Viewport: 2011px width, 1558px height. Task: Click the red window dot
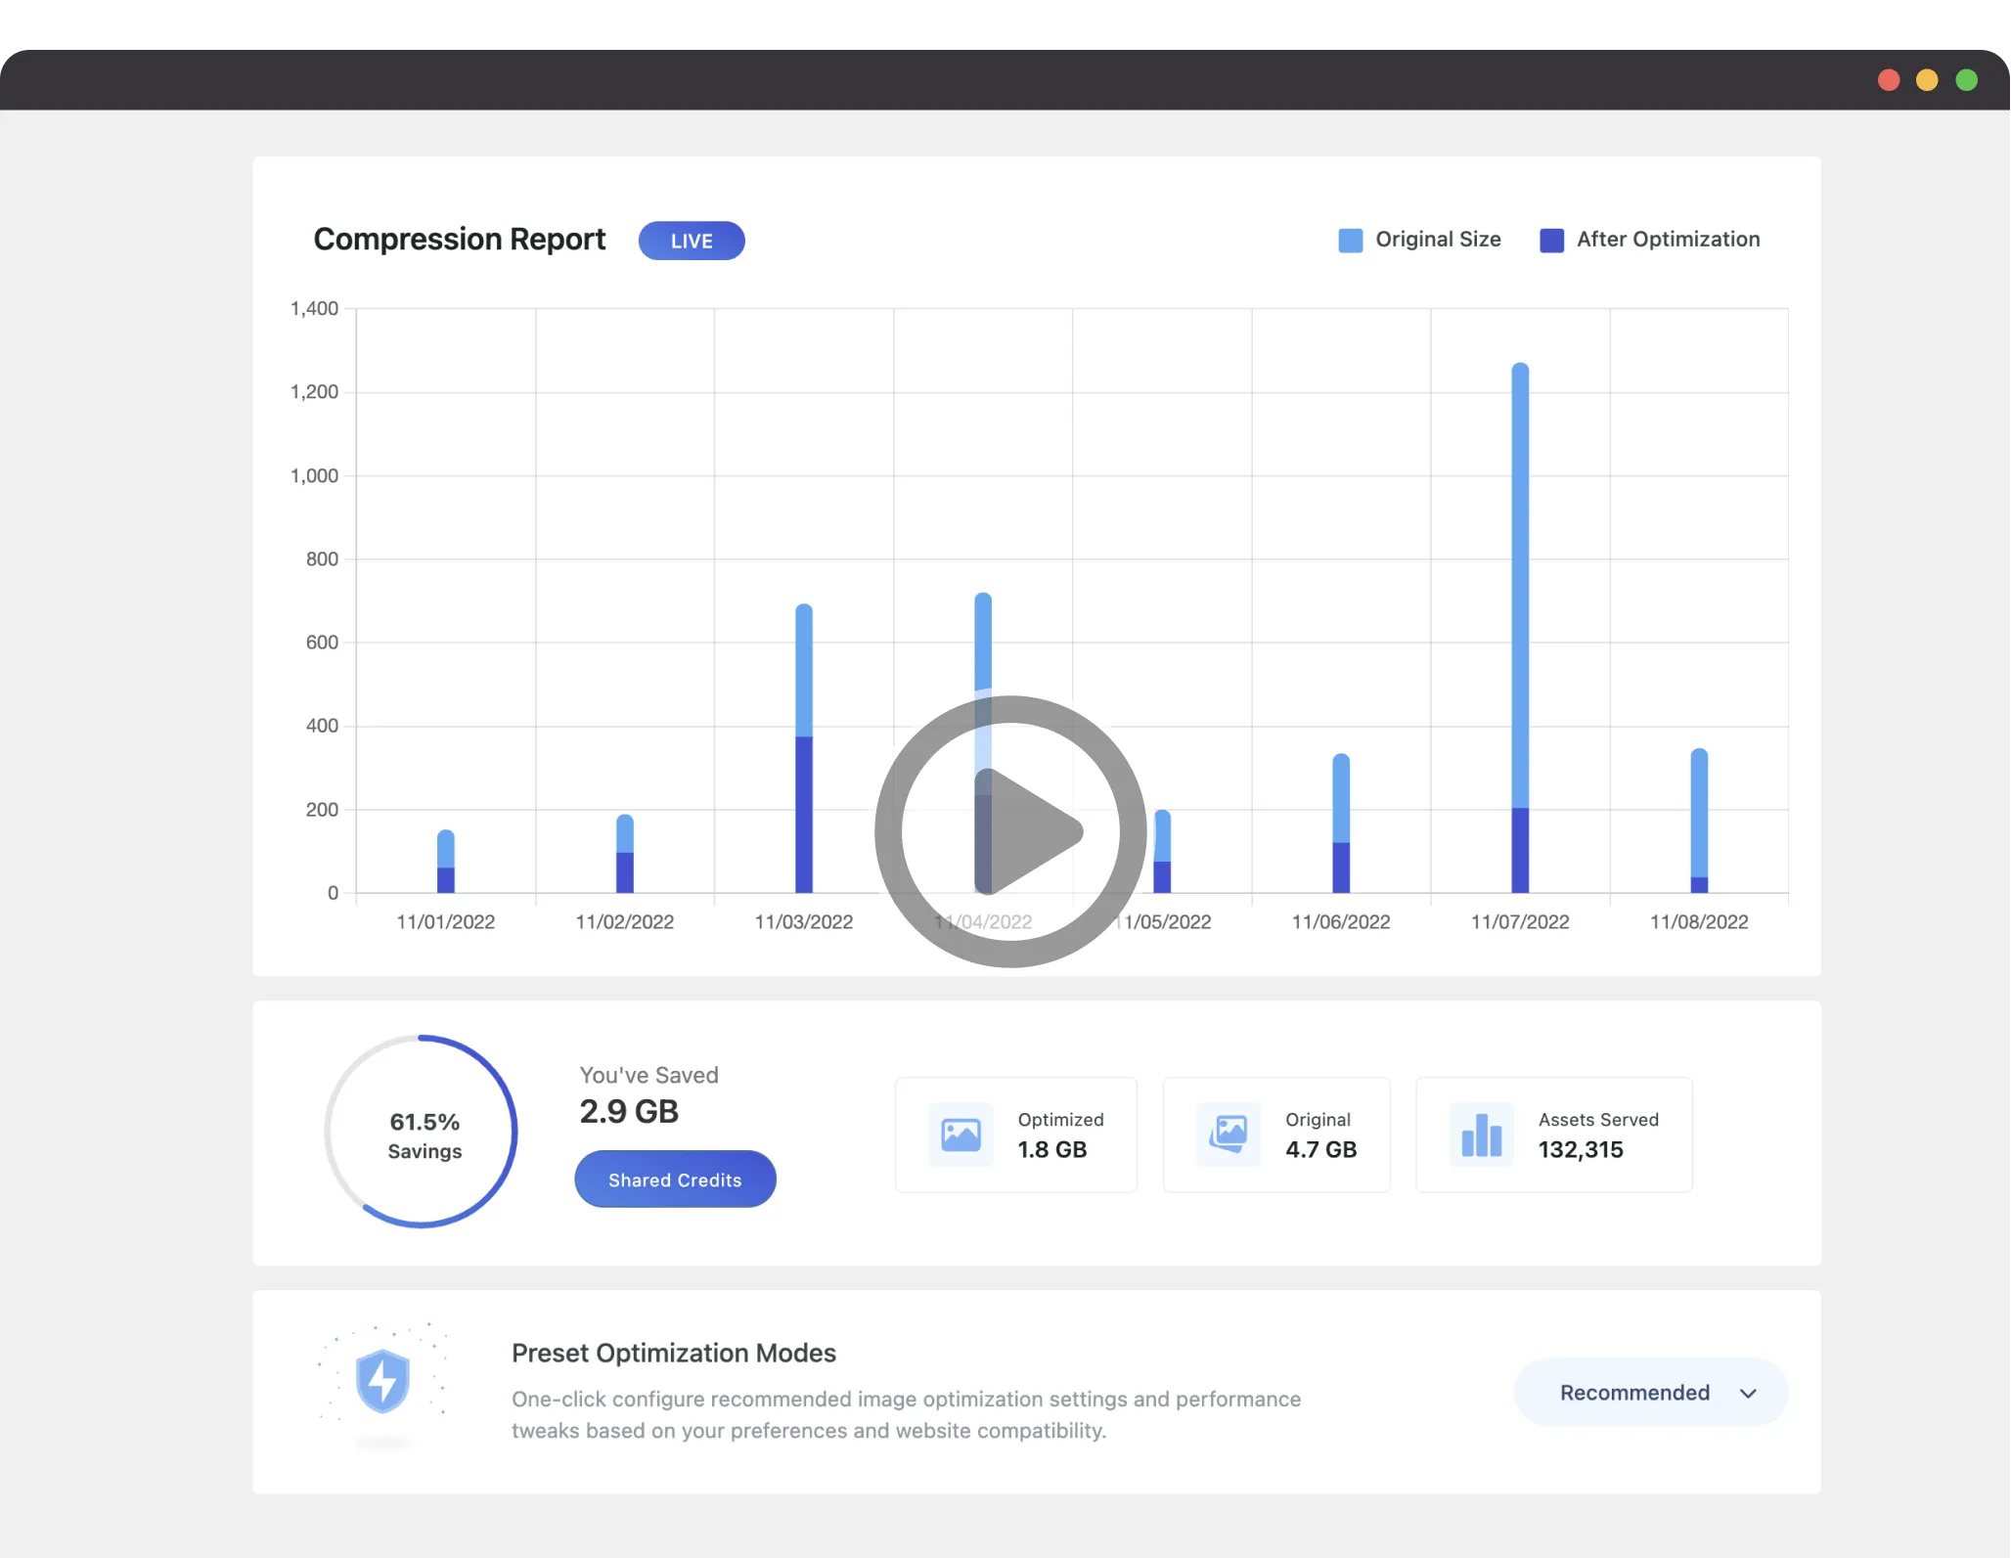[1889, 80]
